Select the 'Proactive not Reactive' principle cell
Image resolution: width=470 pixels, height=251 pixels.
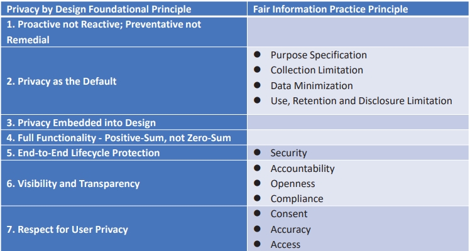pyautogui.click(x=124, y=32)
